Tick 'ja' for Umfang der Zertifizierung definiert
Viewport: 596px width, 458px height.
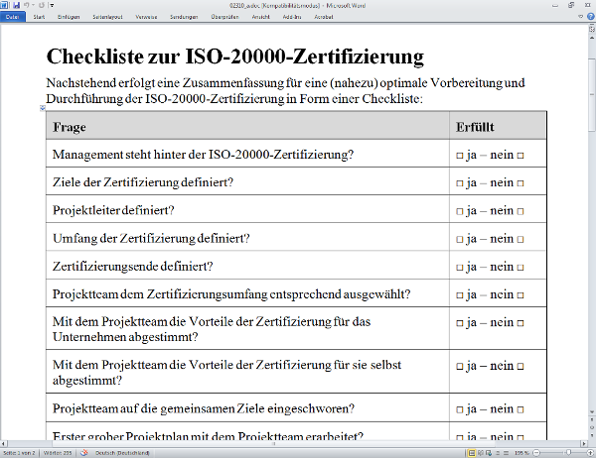point(460,239)
